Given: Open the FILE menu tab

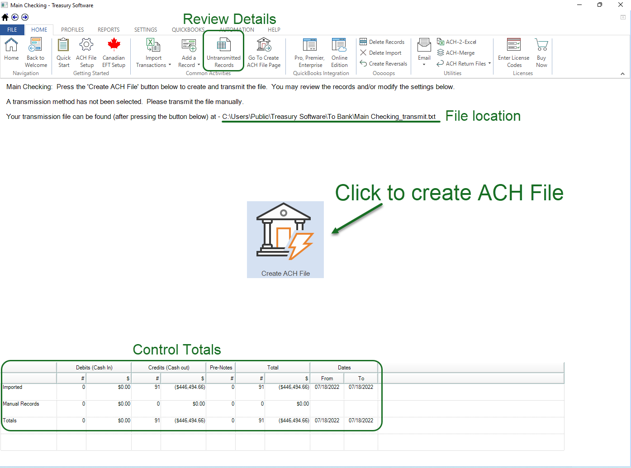Looking at the screenshot, I should (12, 30).
